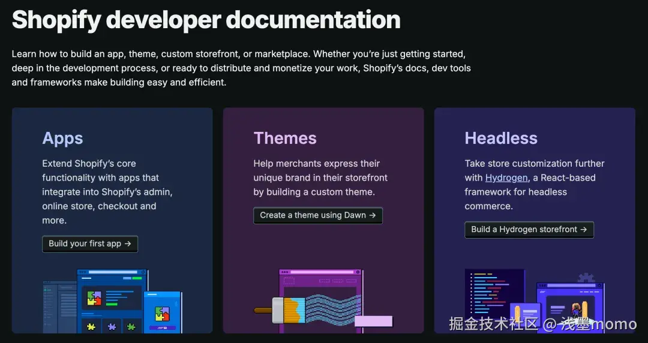Click the Apps puzzle-piece window illustration
Viewport: 648px width, 343px height.
click(x=112, y=301)
